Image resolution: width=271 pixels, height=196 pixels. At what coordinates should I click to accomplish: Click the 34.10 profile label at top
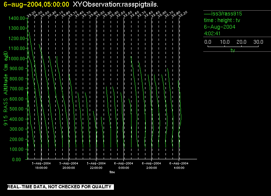(x=59, y=15)
